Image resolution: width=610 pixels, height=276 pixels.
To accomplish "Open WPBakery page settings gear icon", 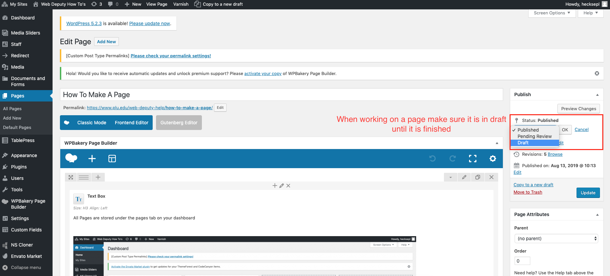I will 493,158.
